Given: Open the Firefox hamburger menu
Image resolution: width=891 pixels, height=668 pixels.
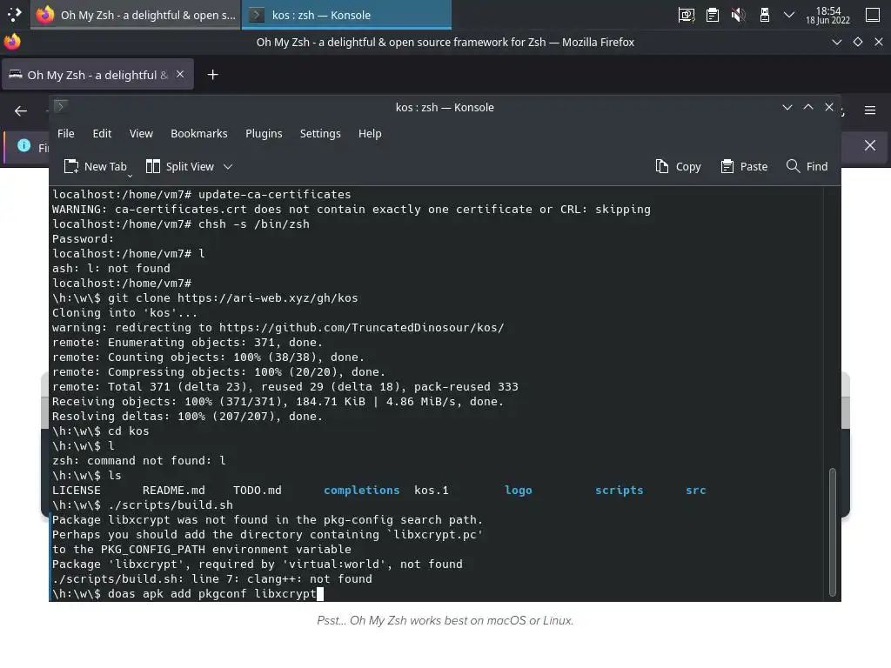Looking at the screenshot, I should [x=870, y=110].
